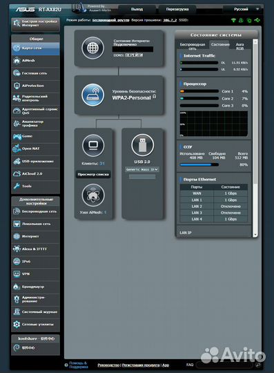This screenshot has width=274, height=373.
Task: Click the Logout button
Action: point(137,9)
